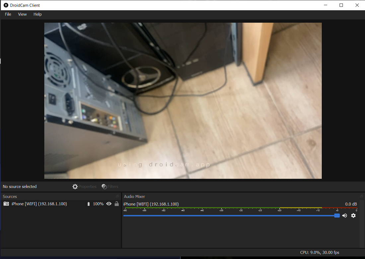This screenshot has width=365, height=259.
Task: Open Properties for the selected source
Action: pos(84,186)
